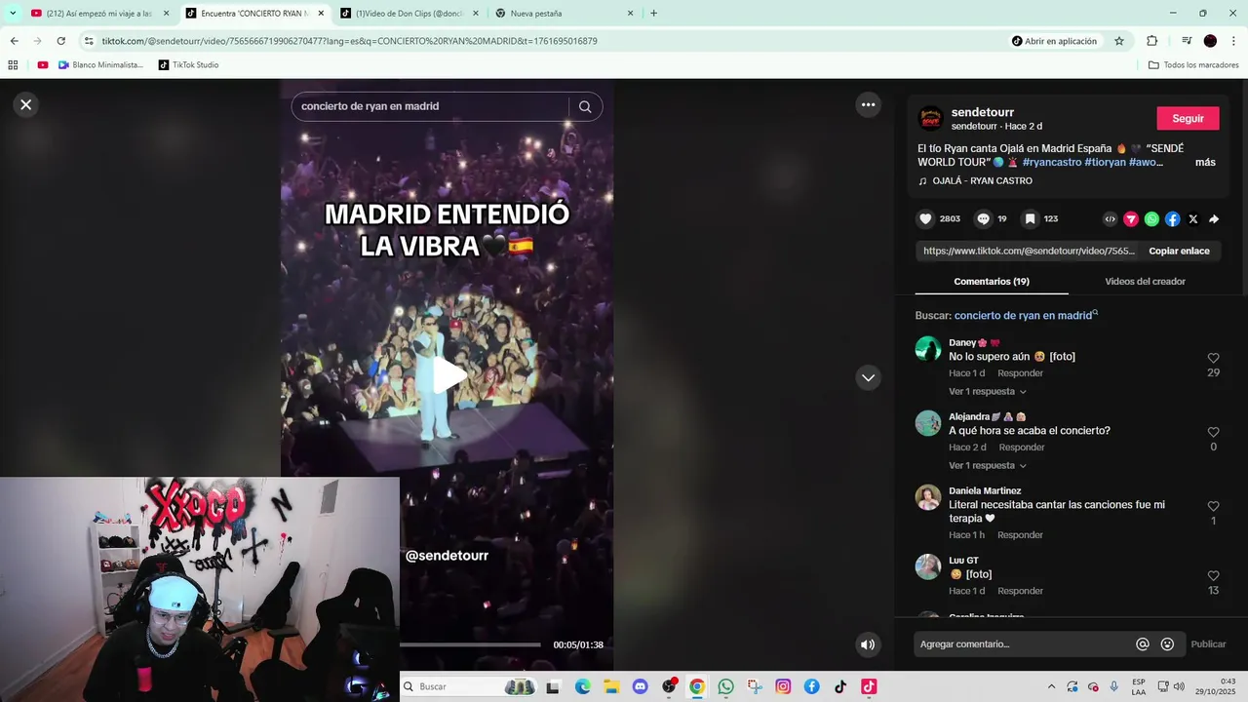Bookmark this page with the star icon

[x=1119, y=41]
